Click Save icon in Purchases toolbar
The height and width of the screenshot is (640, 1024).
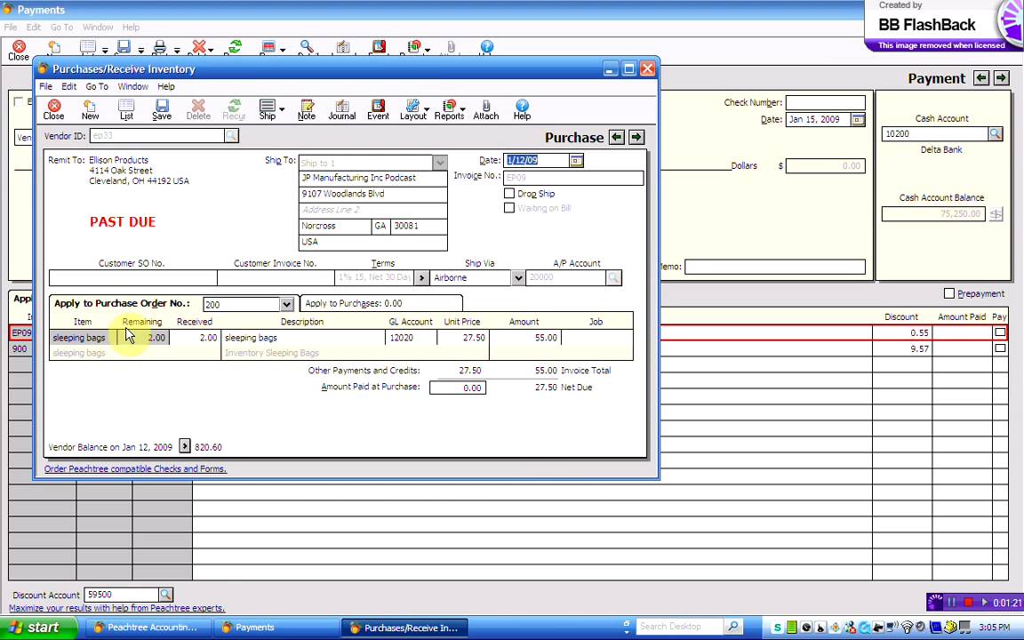162,109
